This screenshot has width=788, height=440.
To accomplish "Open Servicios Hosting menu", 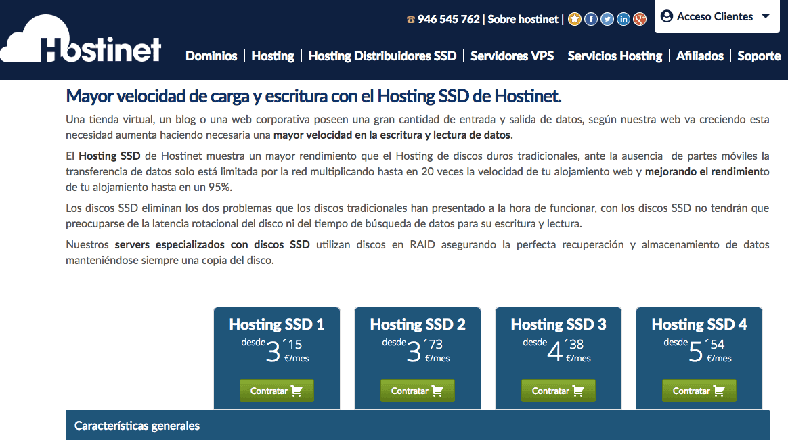I will click(x=615, y=56).
